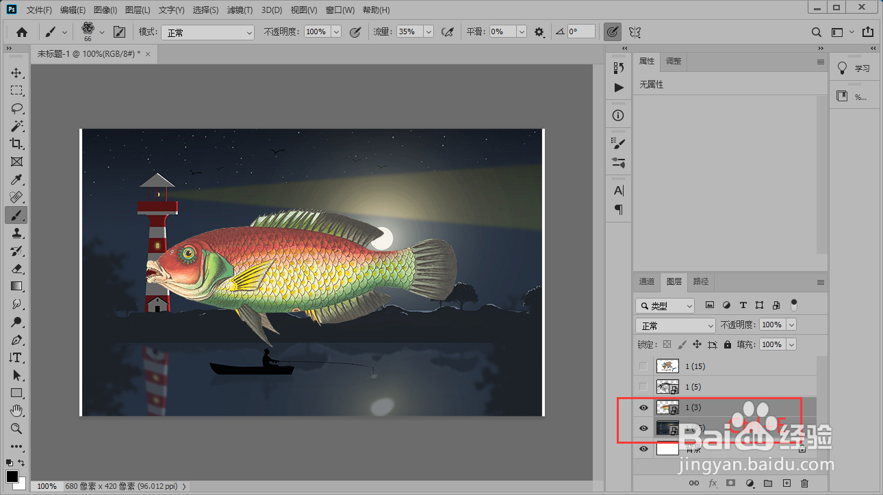883x495 pixels.
Task: Open the 平滑 smoothing dropdown arrow
Action: 522,32
